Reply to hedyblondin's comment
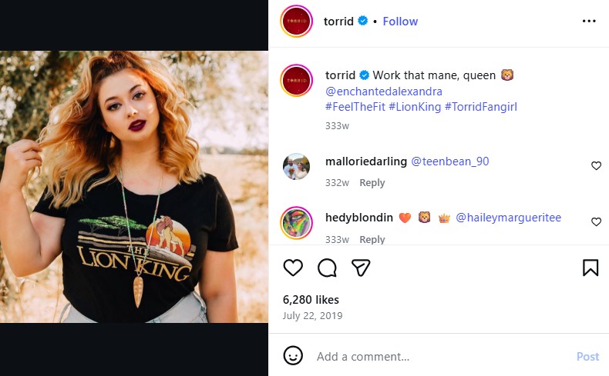The image size is (609, 376). (x=372, y=239)
